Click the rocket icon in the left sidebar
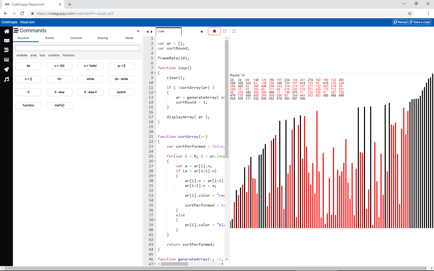 pyautogui.click(x=6, y=69)
